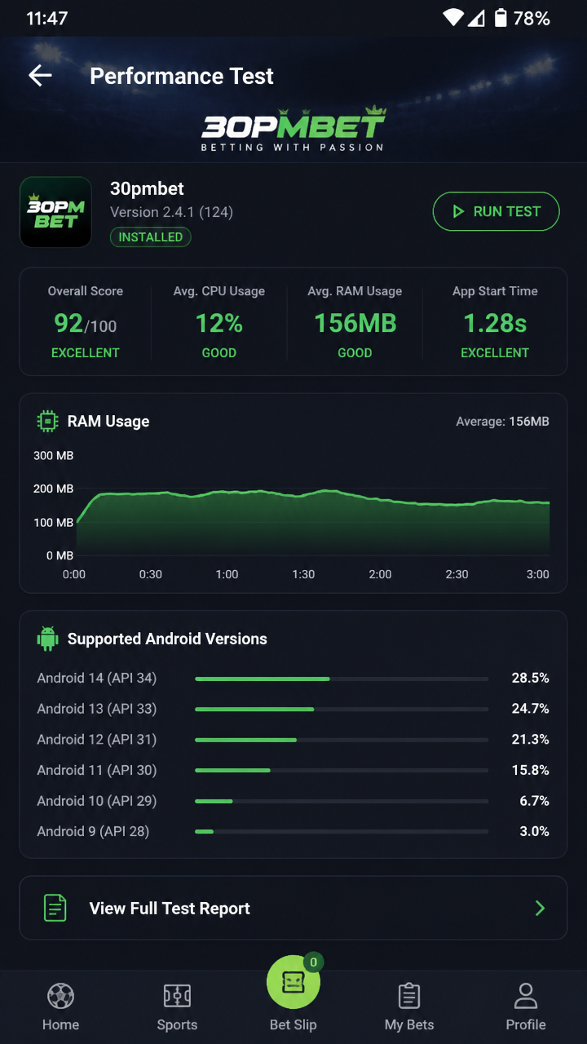Image resolution: width=587 pixels, height=1044 pixels.
Task: Tap the Android 12 (API 31) progress bar
Action: pos(342,740)
